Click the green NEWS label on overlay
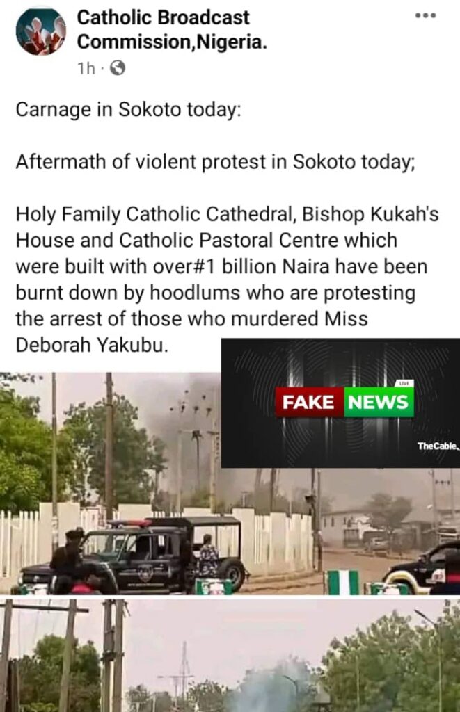460x712 pixels. (x=379, y=403)
